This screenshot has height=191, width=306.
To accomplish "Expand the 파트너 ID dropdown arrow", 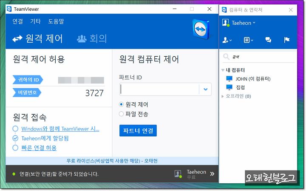I will click(205, 89).
